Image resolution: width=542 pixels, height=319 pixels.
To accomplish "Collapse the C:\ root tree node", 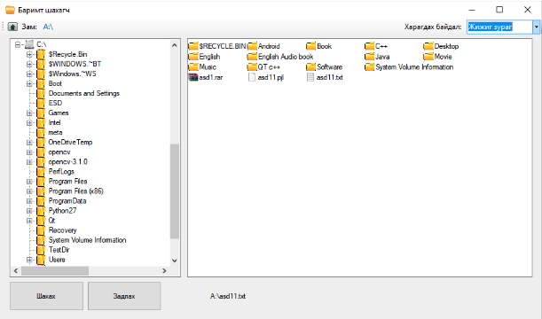I will coord(18,44).
